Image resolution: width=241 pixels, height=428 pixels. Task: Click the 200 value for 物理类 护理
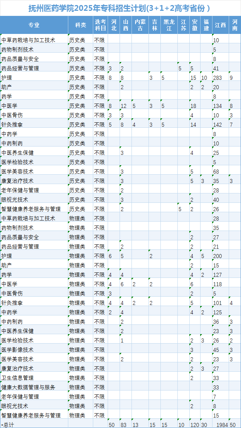pos(218,256)
